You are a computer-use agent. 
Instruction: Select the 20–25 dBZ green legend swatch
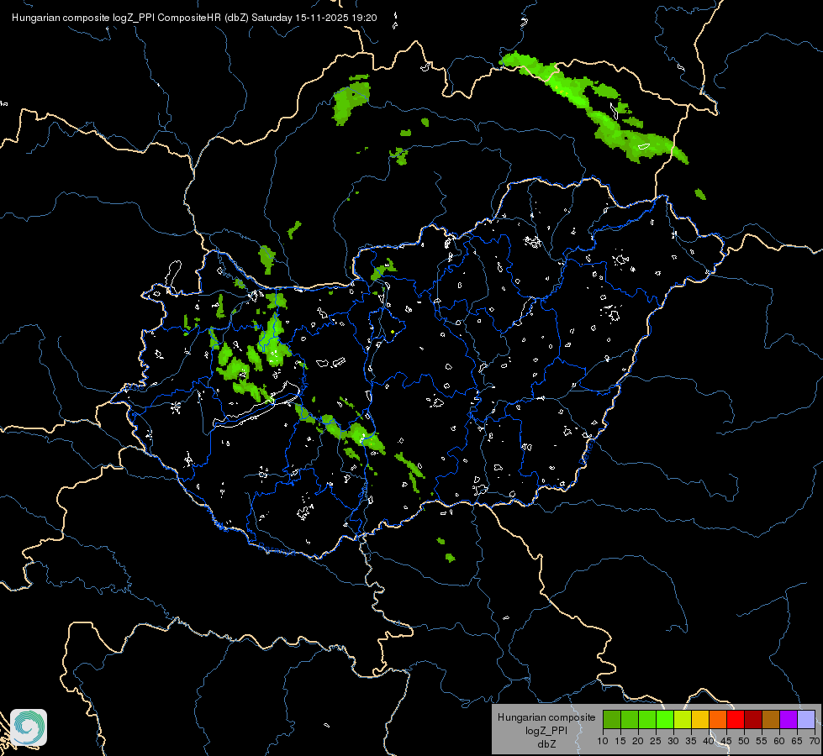click(x=647, y=719)
